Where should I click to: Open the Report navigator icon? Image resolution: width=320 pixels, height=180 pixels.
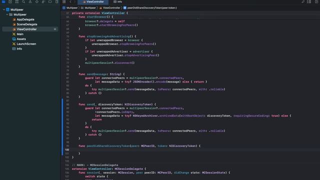[56, 1]
